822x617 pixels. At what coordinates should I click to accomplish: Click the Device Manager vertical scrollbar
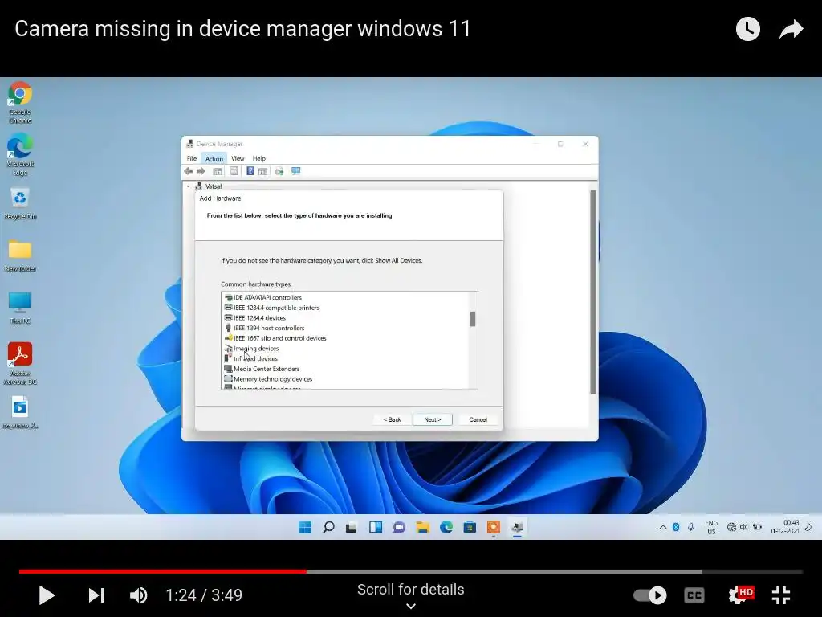click(593, 291)
